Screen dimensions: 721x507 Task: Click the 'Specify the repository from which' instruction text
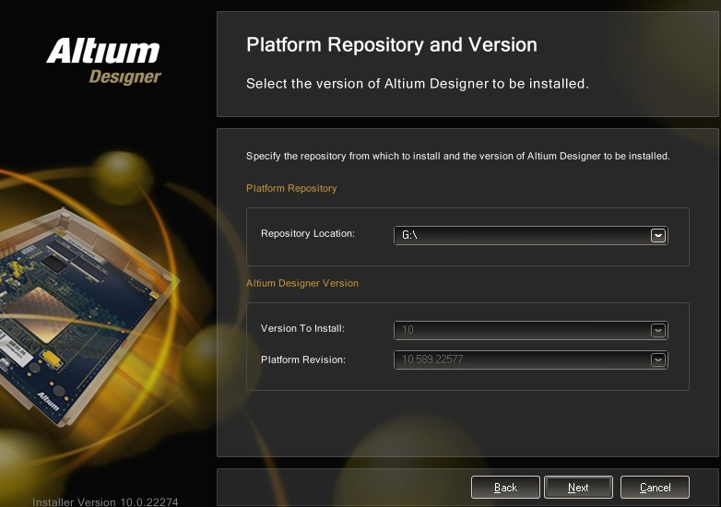[457, 157]
